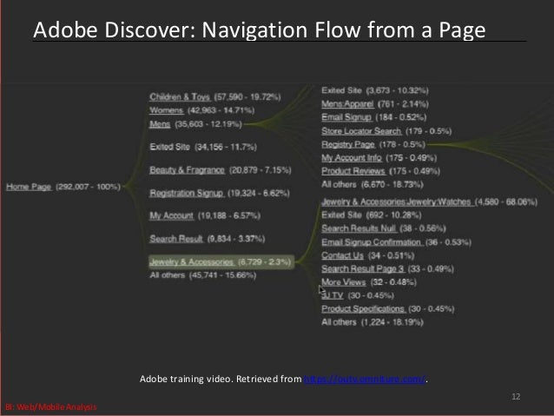
Task: Open Jewelry & Accessories:Jewelry:Watches link
Action: 397,201
